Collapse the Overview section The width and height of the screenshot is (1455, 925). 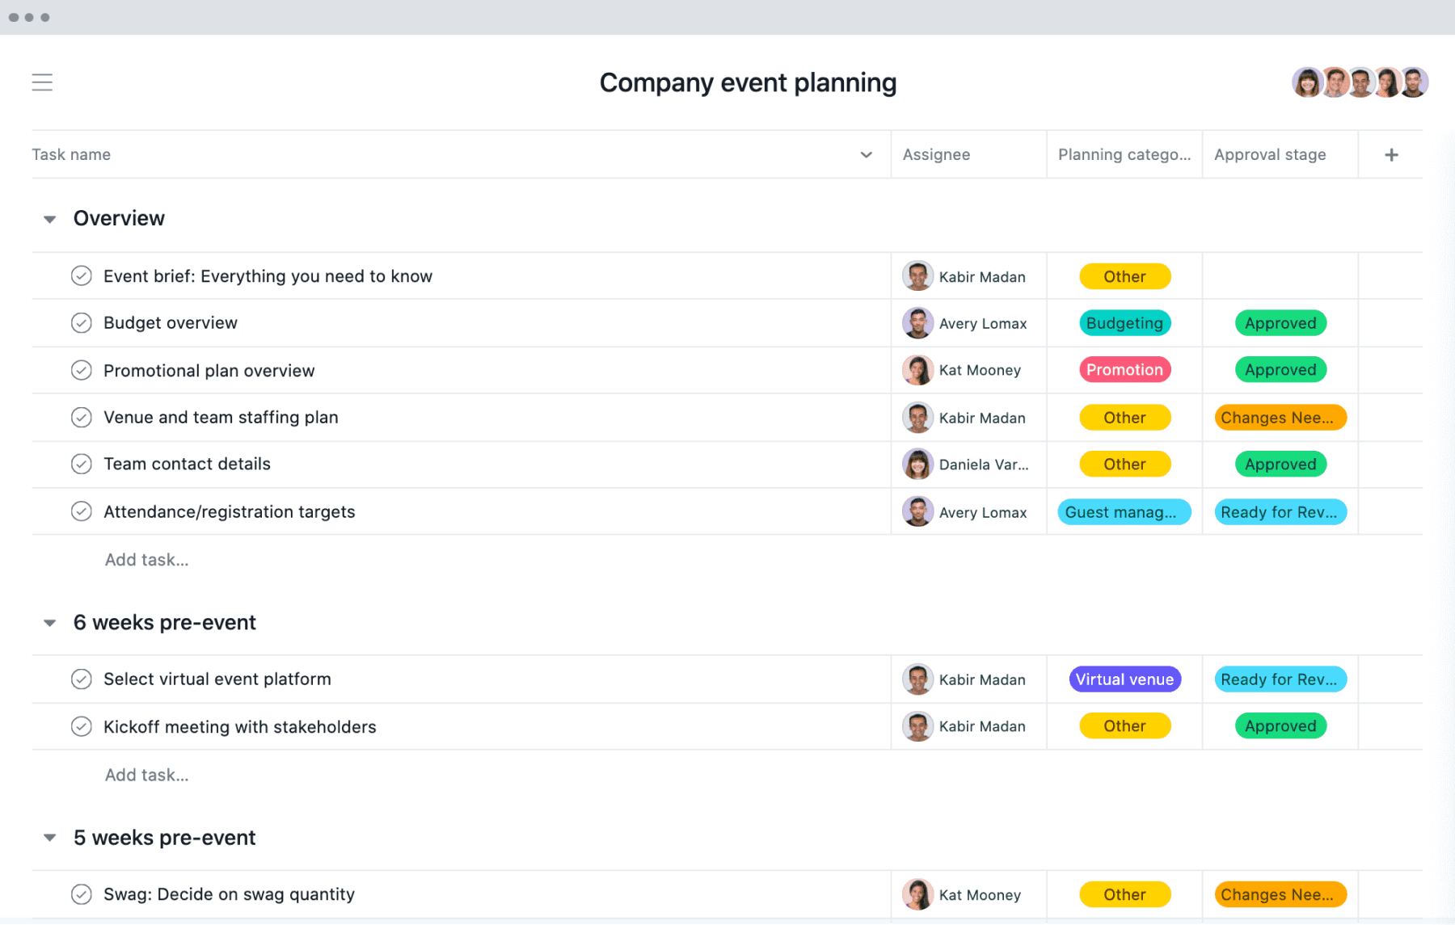click(x=50, y=220)
